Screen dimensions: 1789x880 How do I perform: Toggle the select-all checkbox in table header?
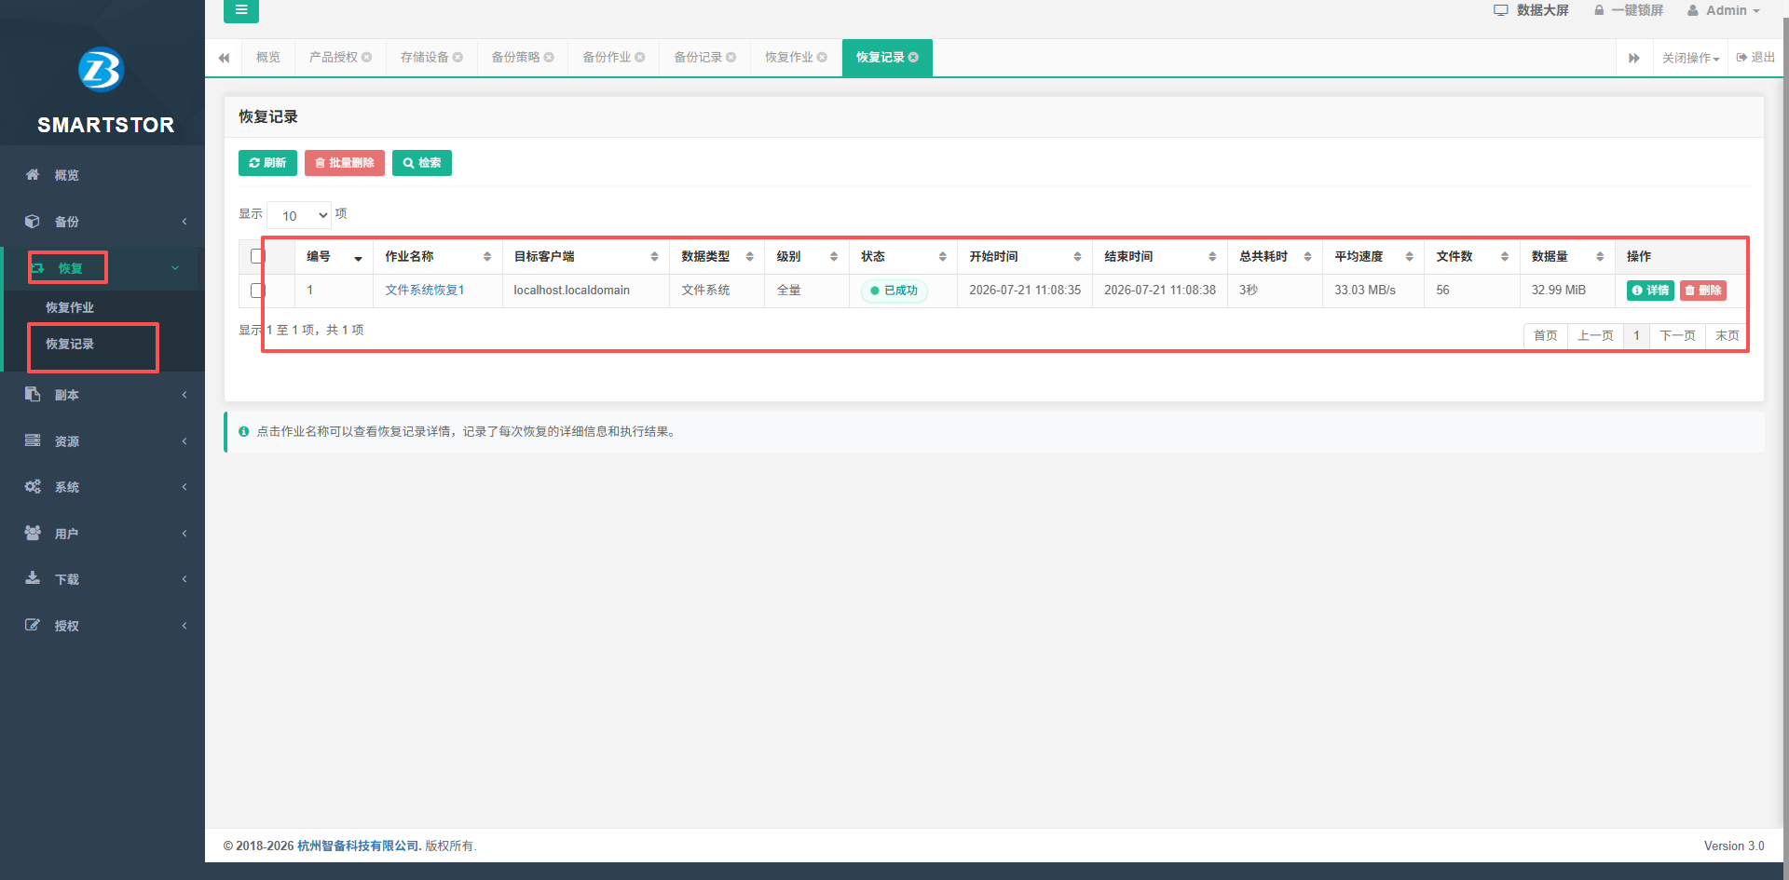tap(257, 256)
